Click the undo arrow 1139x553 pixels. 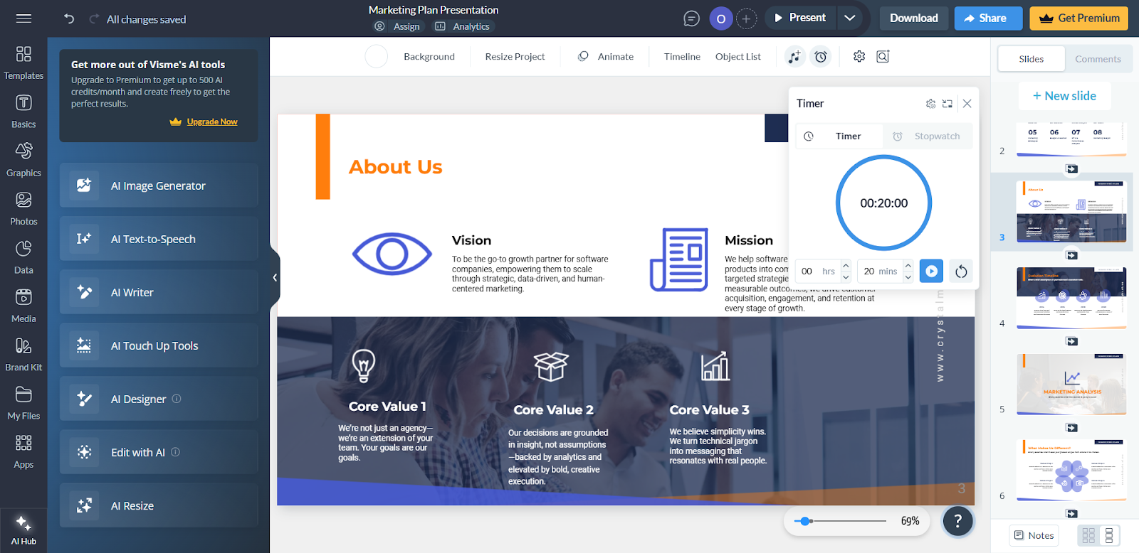[x=69, y=19]
